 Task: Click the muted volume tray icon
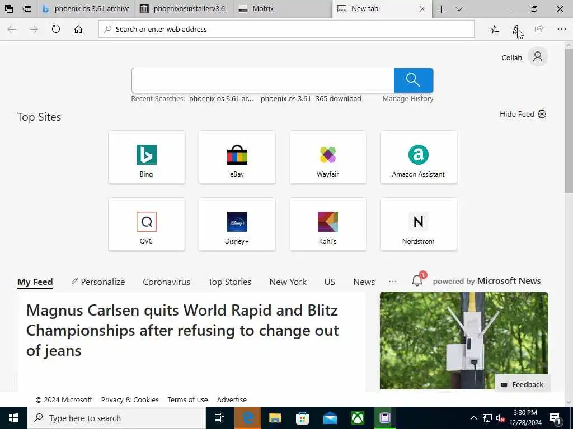click(501, 418)
